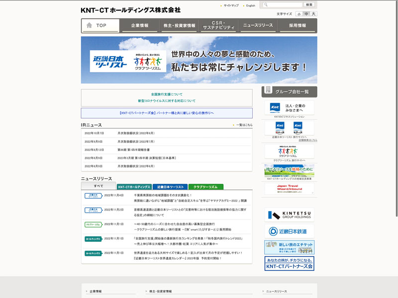
Task: Click the search text input field
Action: (281, 5)
